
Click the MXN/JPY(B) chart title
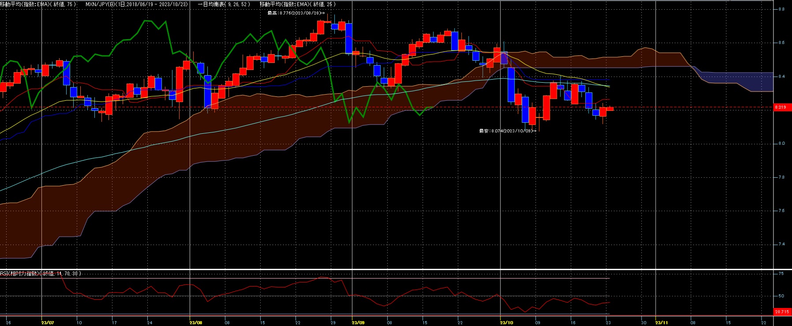click(137, 4)
